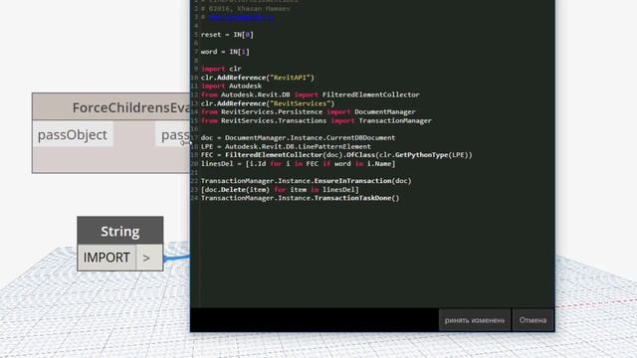Click the passObject input port
637x358 pixels.
click(x=73, y=135)
